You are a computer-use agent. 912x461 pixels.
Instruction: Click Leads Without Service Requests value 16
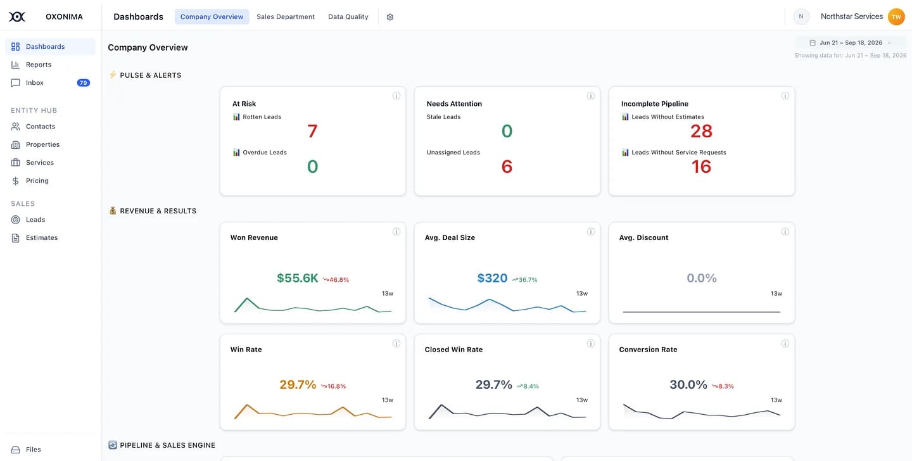702,167
